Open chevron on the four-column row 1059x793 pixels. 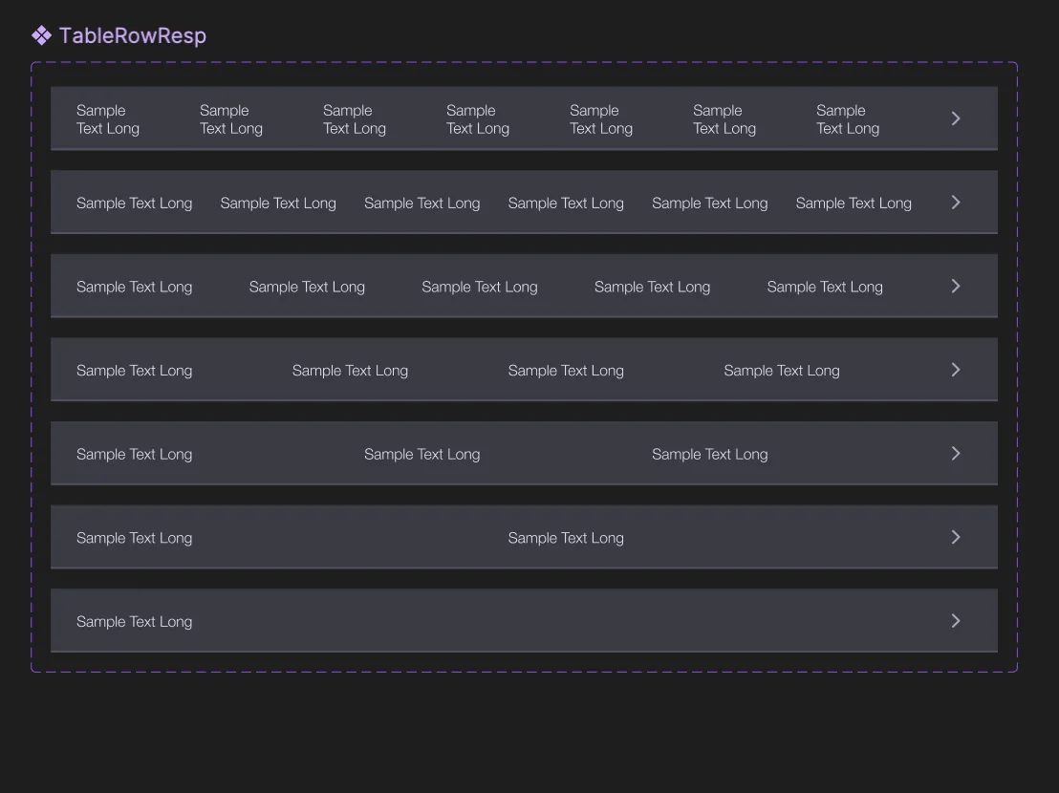click(x=956, y=370)
